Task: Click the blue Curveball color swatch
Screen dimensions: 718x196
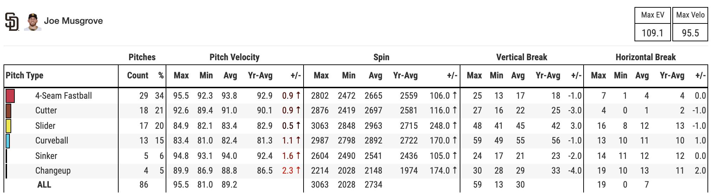Action: pos(8,141)
